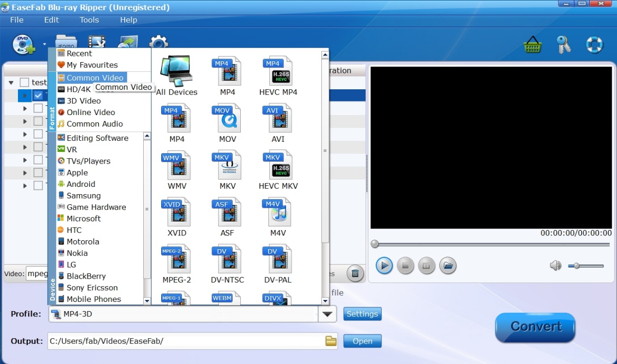617x364 pixels.
Task: Click the registration key icon
Action: (x=563, y=44)
